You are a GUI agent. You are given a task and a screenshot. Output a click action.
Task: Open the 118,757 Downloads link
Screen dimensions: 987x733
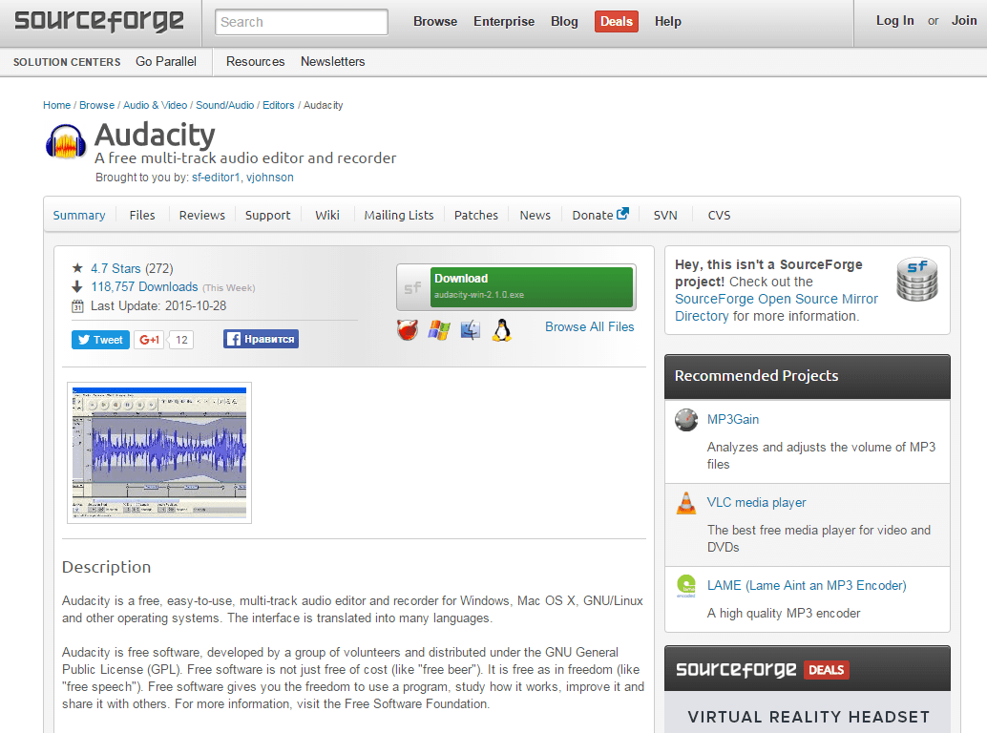pos(144,287)
